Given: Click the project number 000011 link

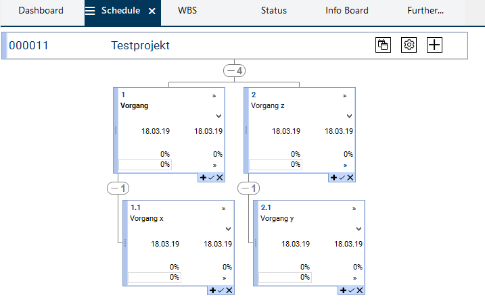Looking at the screenshot, I should tap(28, 46).
